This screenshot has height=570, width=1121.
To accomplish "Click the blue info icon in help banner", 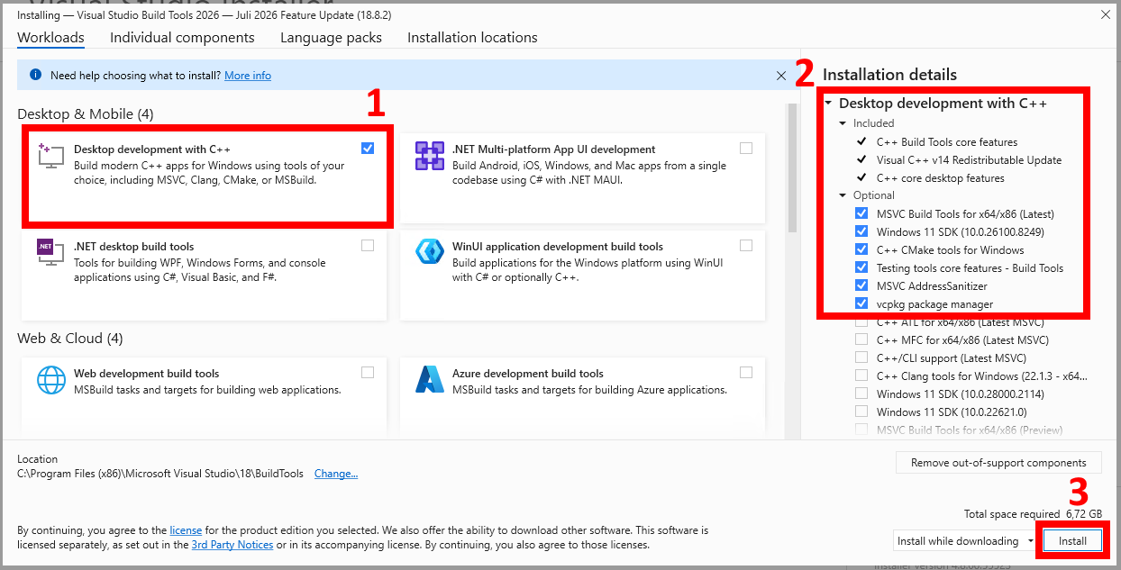I will coord(35,76).
